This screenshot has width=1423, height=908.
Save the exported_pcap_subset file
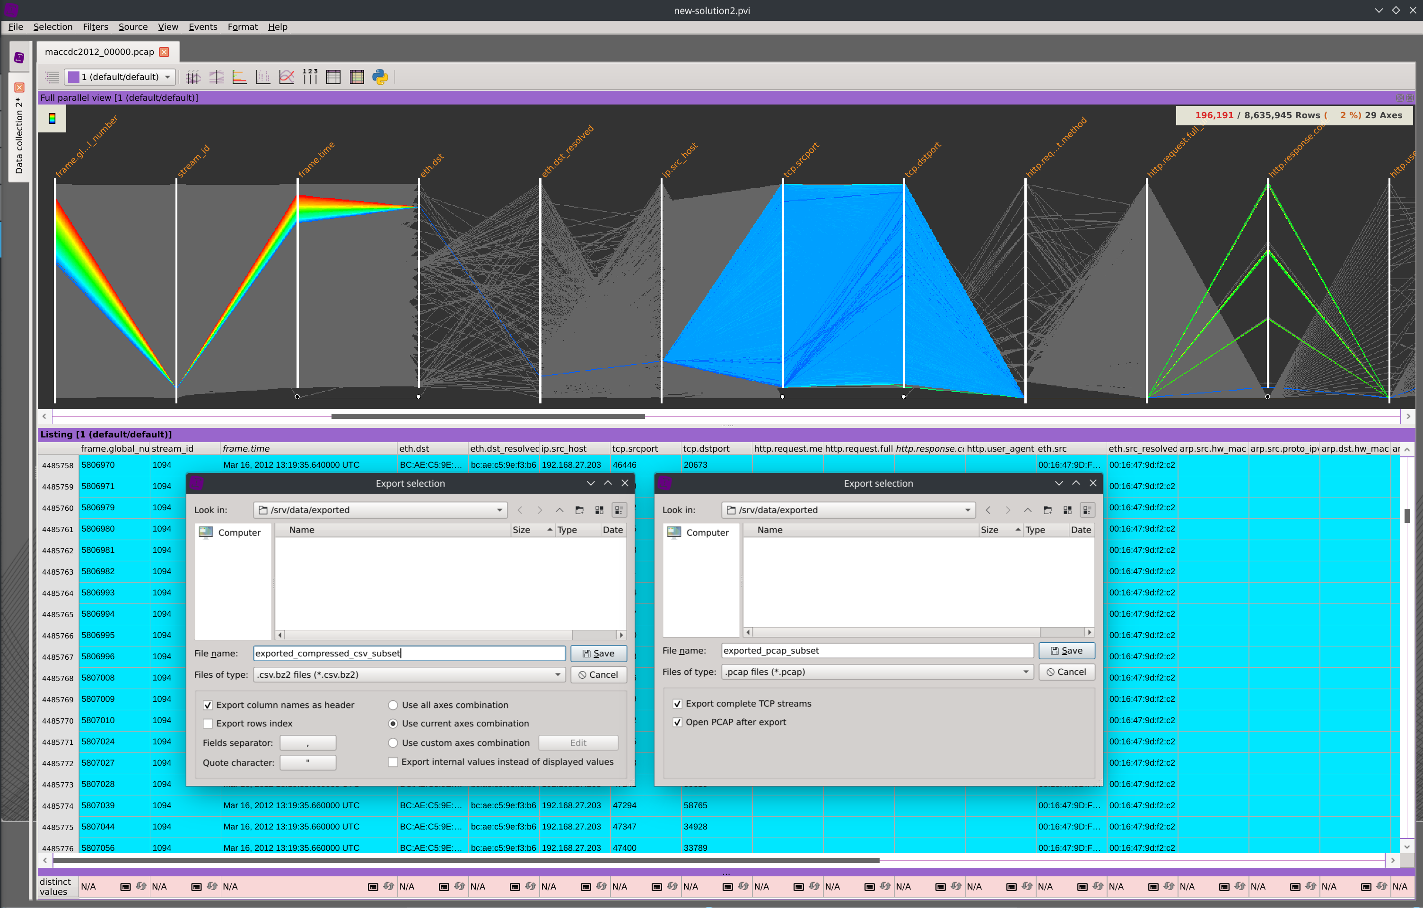[x=1066, y=650]
